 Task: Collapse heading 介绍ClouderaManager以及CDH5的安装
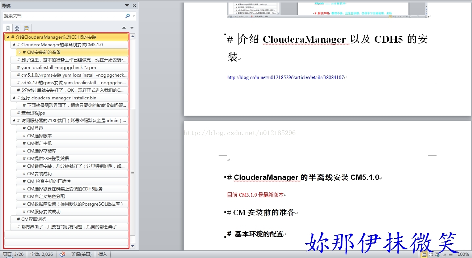(8, 37)
